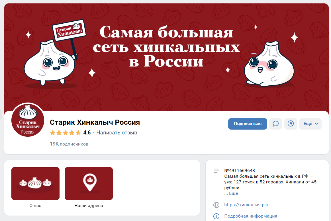This screenshot has width=331, height=221.
Task: Click the 19K подписчиков counter
Action: [x=69, y=144]
